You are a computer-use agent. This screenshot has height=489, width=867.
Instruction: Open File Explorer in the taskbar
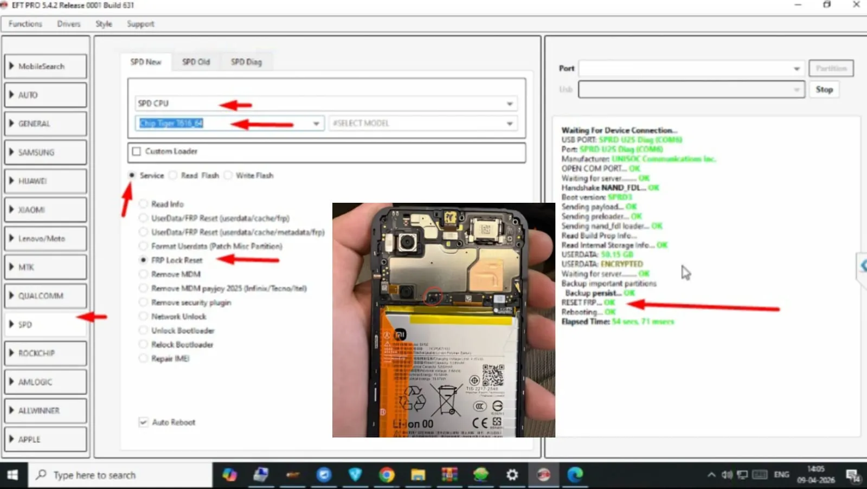(x=418, y=475)
